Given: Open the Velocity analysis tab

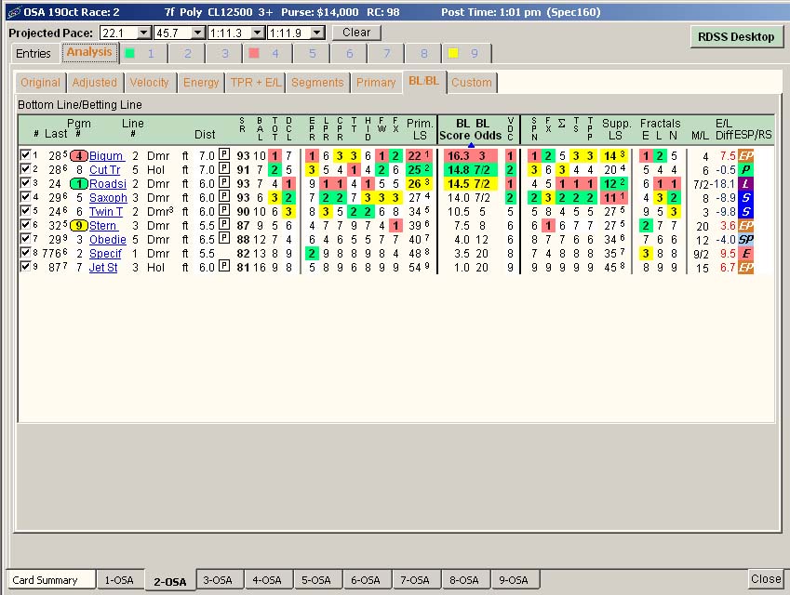Looking at the screenshot, I should 149,83.
